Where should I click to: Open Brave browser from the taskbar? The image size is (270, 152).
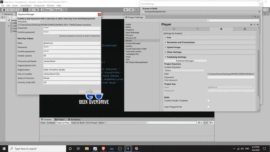(x=103, y=149)
